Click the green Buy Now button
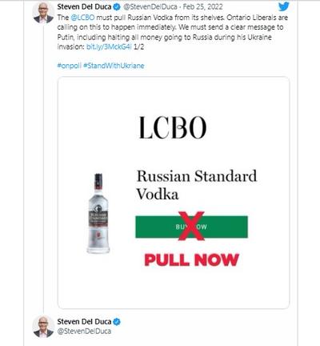The height and width of the screenshot is (346, 320). point(191,227)
